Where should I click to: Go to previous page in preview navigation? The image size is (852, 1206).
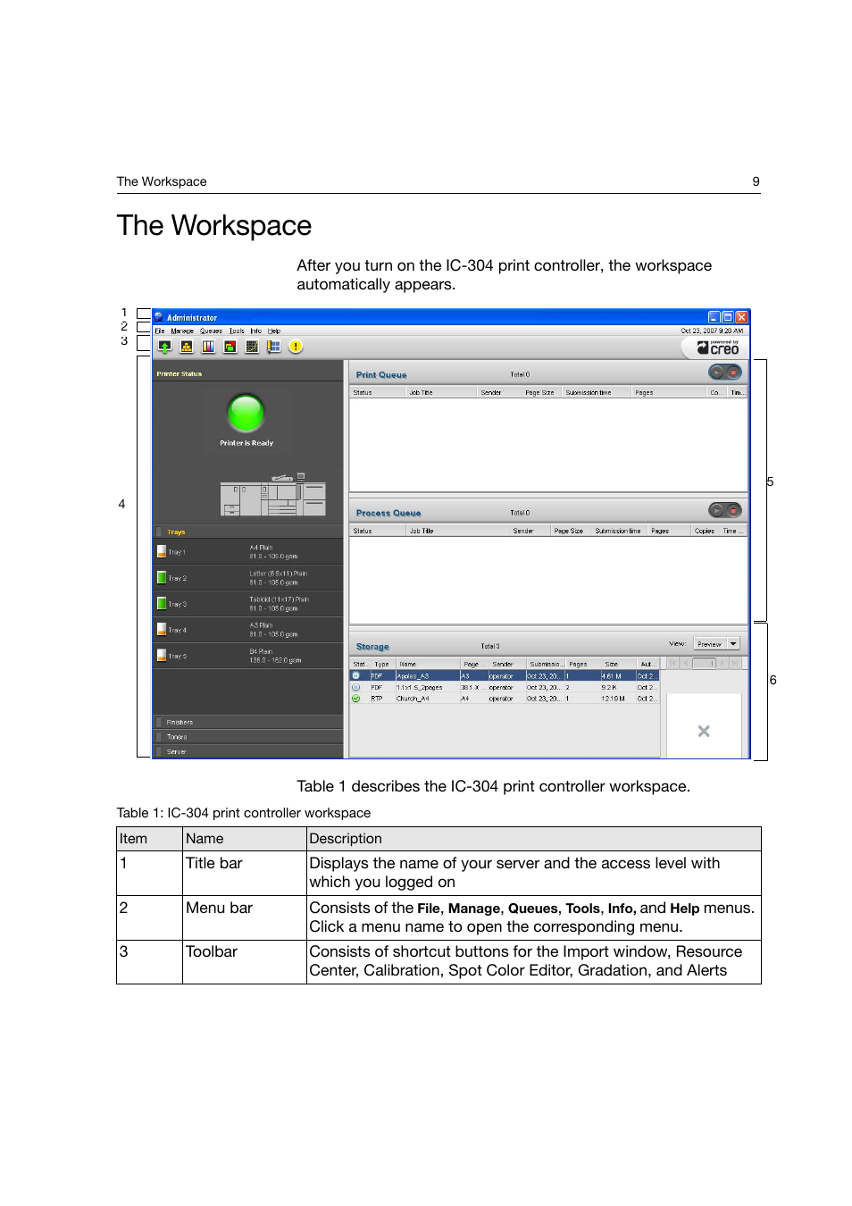tap(686, 663)
